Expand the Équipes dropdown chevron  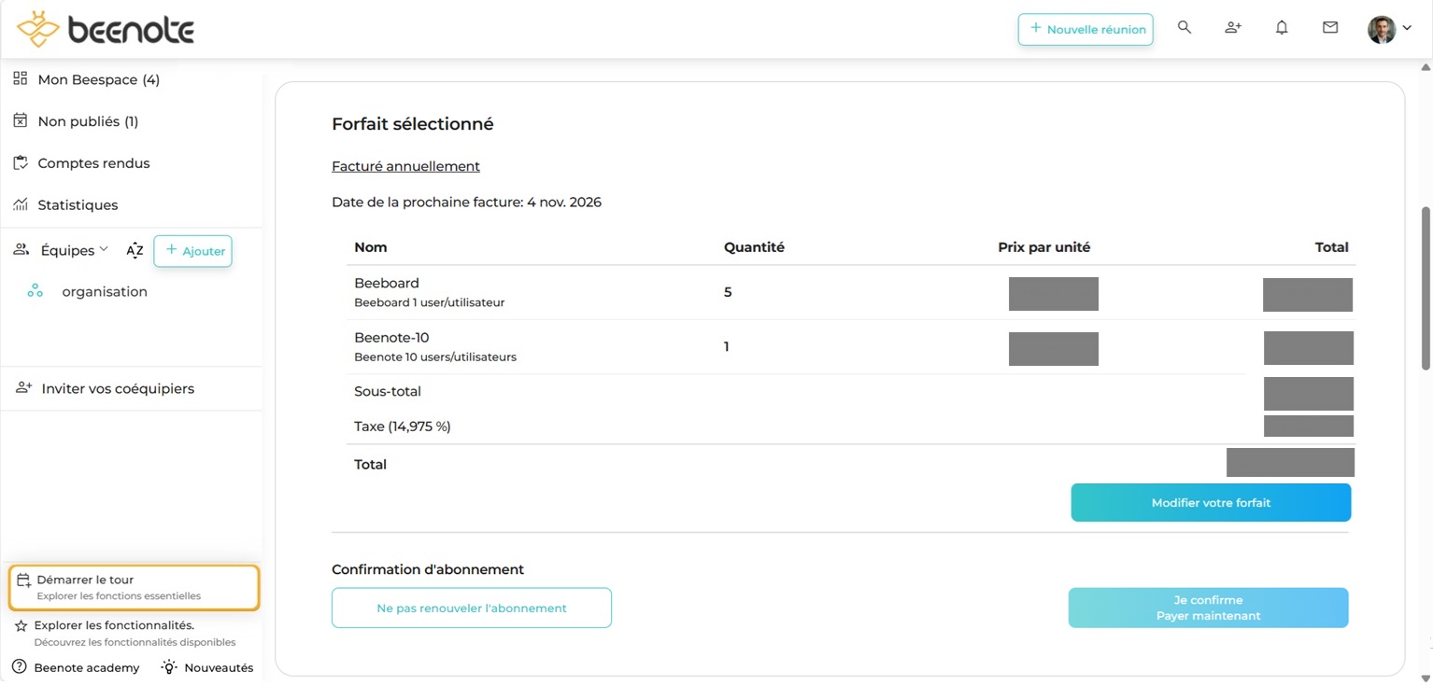[104, 249]
